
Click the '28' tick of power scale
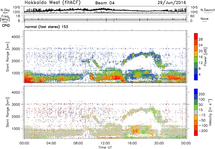200,39
